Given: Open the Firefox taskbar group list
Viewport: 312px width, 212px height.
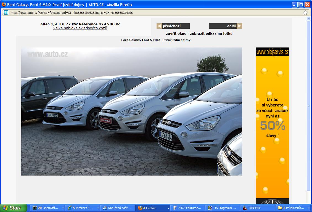Looking at the screenshot, I should coord(168,208).
